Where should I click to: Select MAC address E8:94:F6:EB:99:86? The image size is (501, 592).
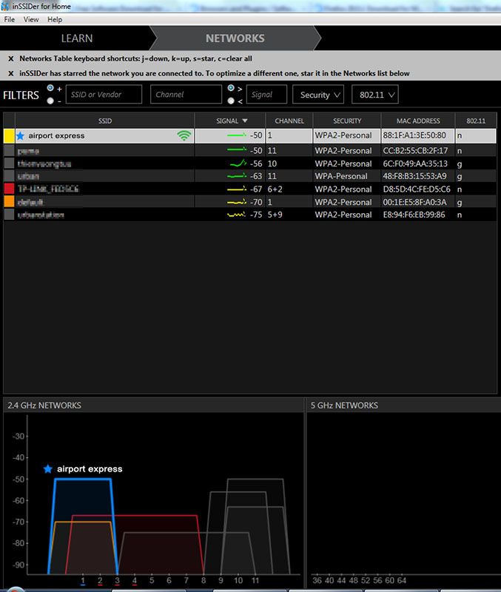414,215
